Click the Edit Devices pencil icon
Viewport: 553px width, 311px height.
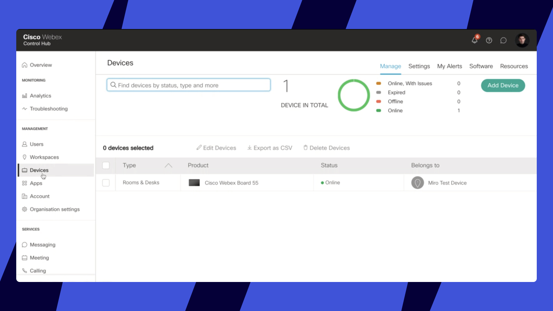click(199, 148)
